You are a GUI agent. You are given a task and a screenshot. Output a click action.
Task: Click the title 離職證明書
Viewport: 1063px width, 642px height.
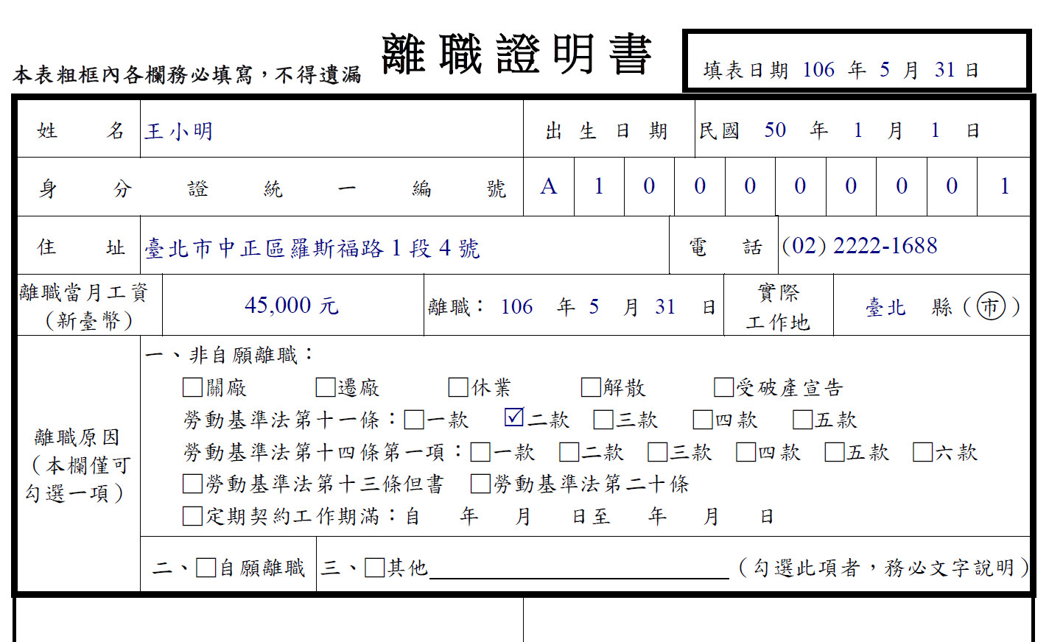pos(516,54)
